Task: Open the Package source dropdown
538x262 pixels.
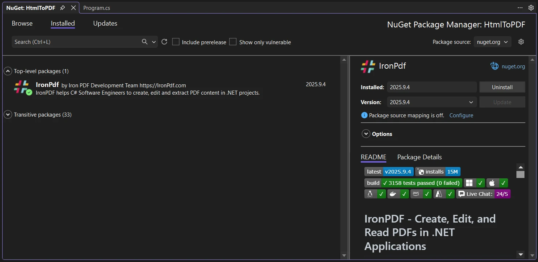Action: (492, 42)
